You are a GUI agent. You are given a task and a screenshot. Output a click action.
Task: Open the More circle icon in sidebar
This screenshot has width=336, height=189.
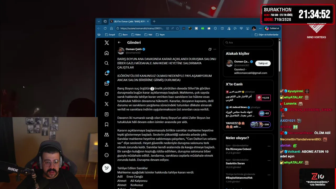pos(107,155)
